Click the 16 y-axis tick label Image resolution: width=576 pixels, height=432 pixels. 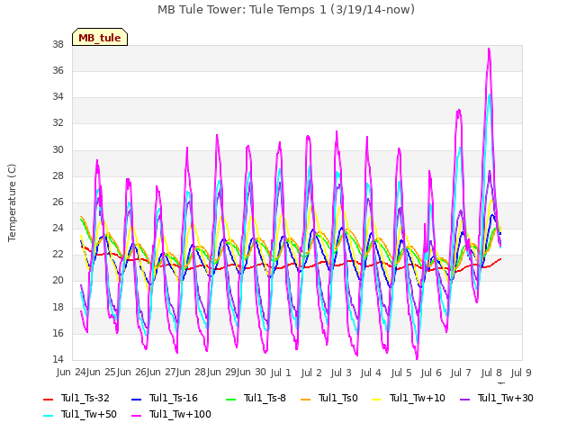(58, 333)
